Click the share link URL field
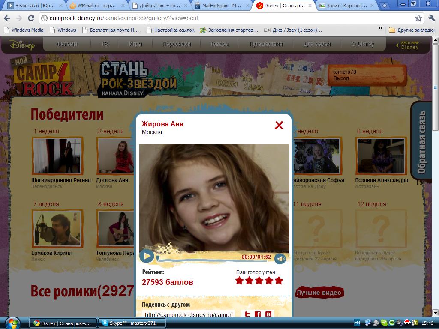This screenshot has width=439, height=329. 188,314
